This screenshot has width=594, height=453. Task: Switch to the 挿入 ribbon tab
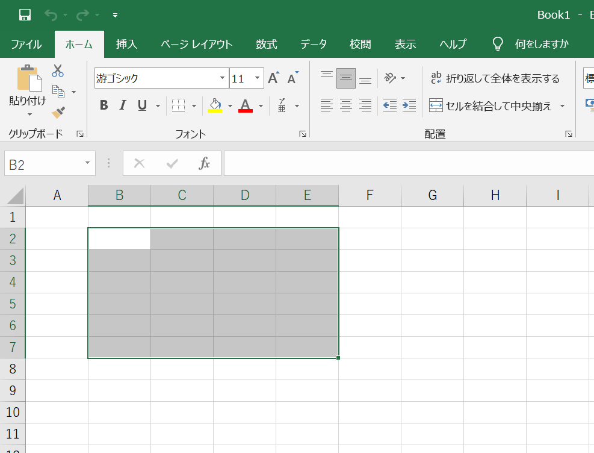click(126, 43)
